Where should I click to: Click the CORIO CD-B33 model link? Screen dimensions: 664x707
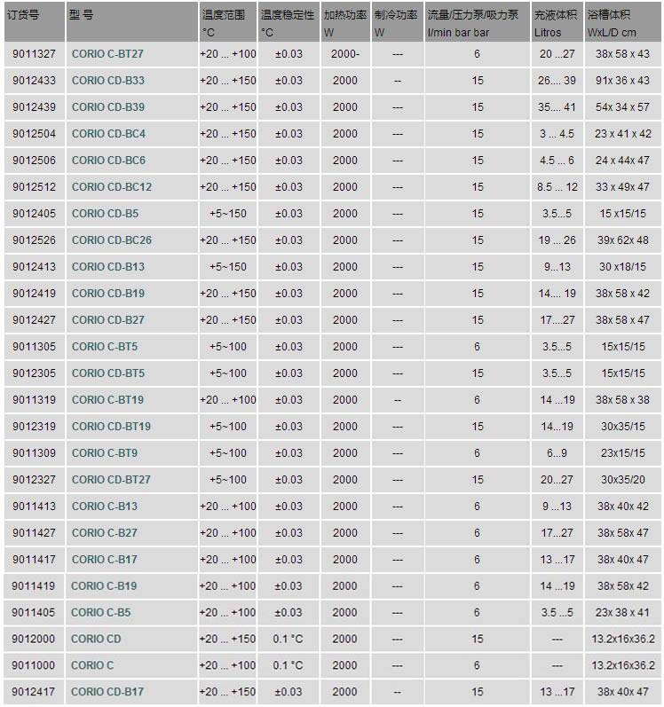[107, 81]
